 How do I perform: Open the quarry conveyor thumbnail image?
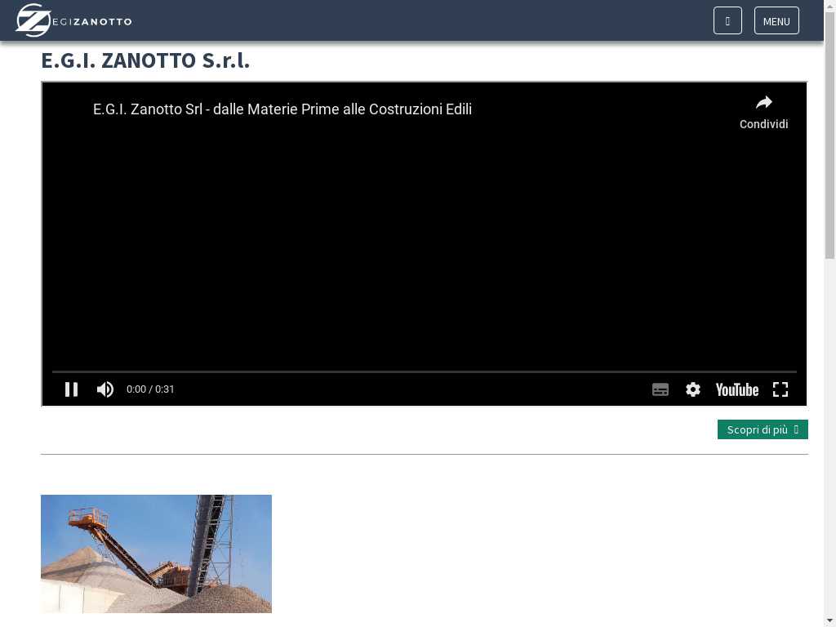tap(156, 554)
